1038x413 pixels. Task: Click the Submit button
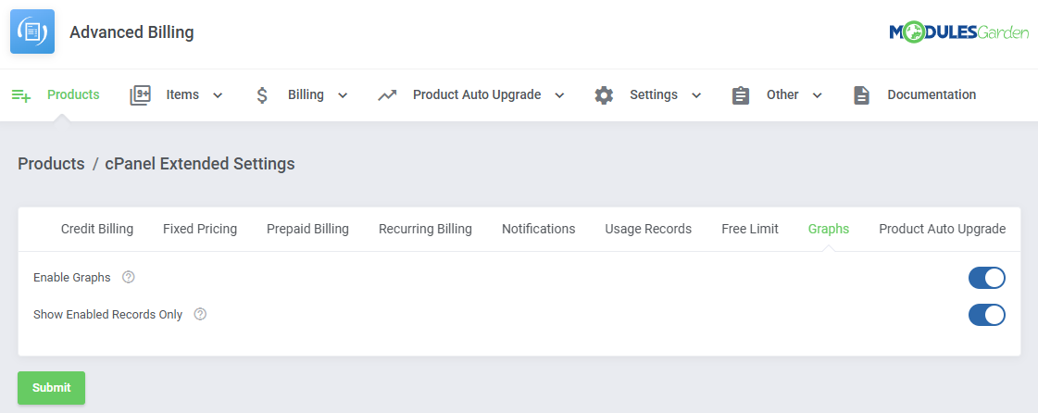tap(51, 388)
